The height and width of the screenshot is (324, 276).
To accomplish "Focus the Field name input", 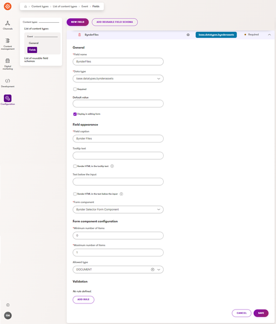I will 118,62.
